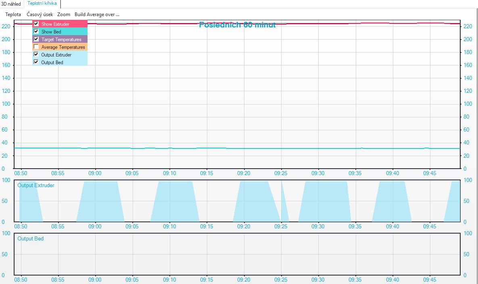This screenshot has height=284, width=478.
Task: Click the Show Extruder menu label
Action: [x=55, y=24]
